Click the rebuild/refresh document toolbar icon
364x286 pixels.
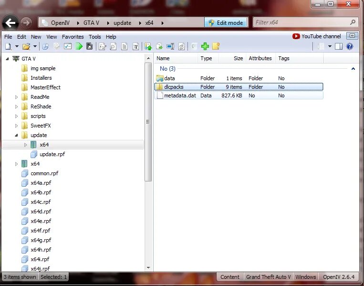pos(182,46)
